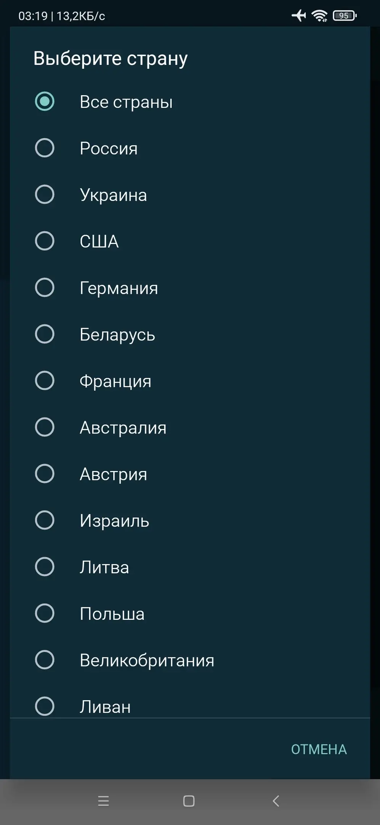Choose the Ливан radio option

click(45, 706)
